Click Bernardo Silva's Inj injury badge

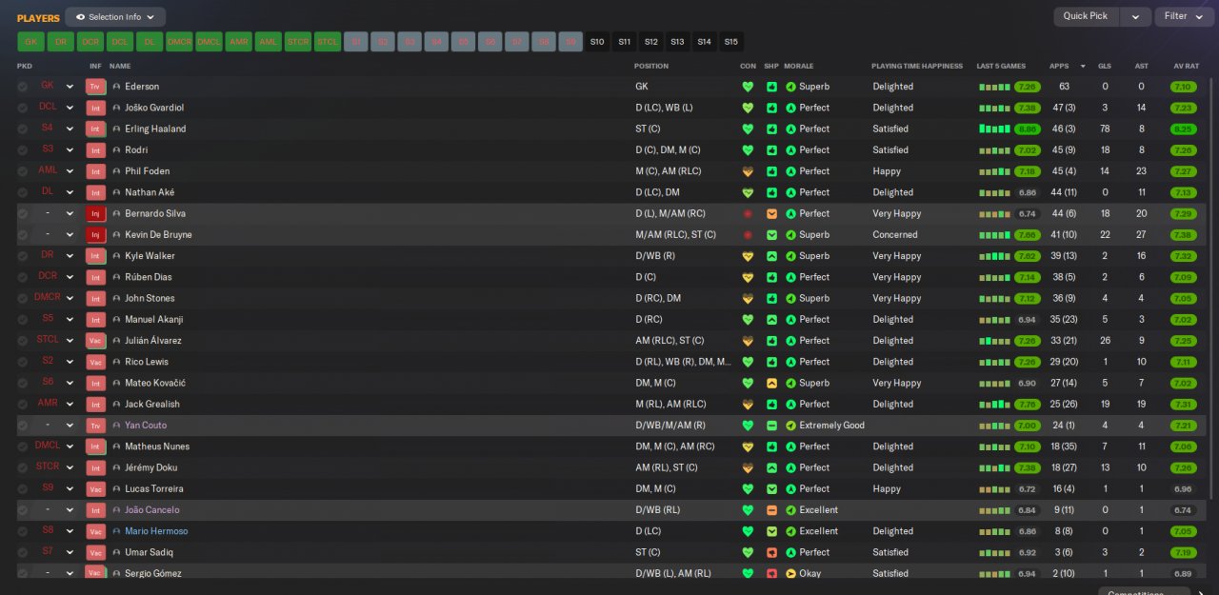tap(95, 214)
